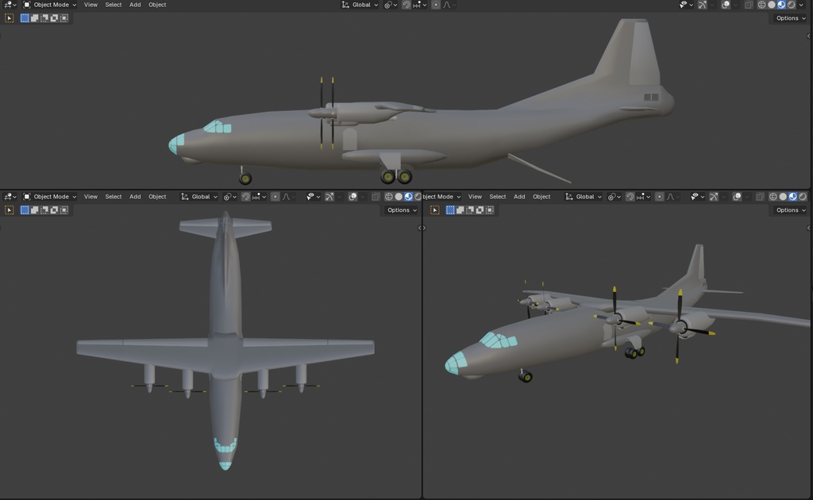Open Add menu in top viewport
Viewport: 813px width, 500px height.
[x=135, y=5]
